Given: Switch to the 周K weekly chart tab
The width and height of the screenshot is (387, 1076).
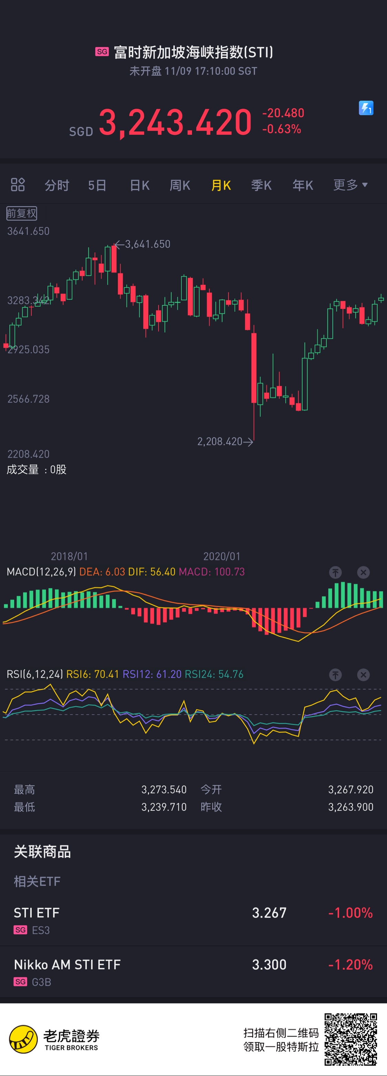Looking at the screenshot, I should pos(180,185).
